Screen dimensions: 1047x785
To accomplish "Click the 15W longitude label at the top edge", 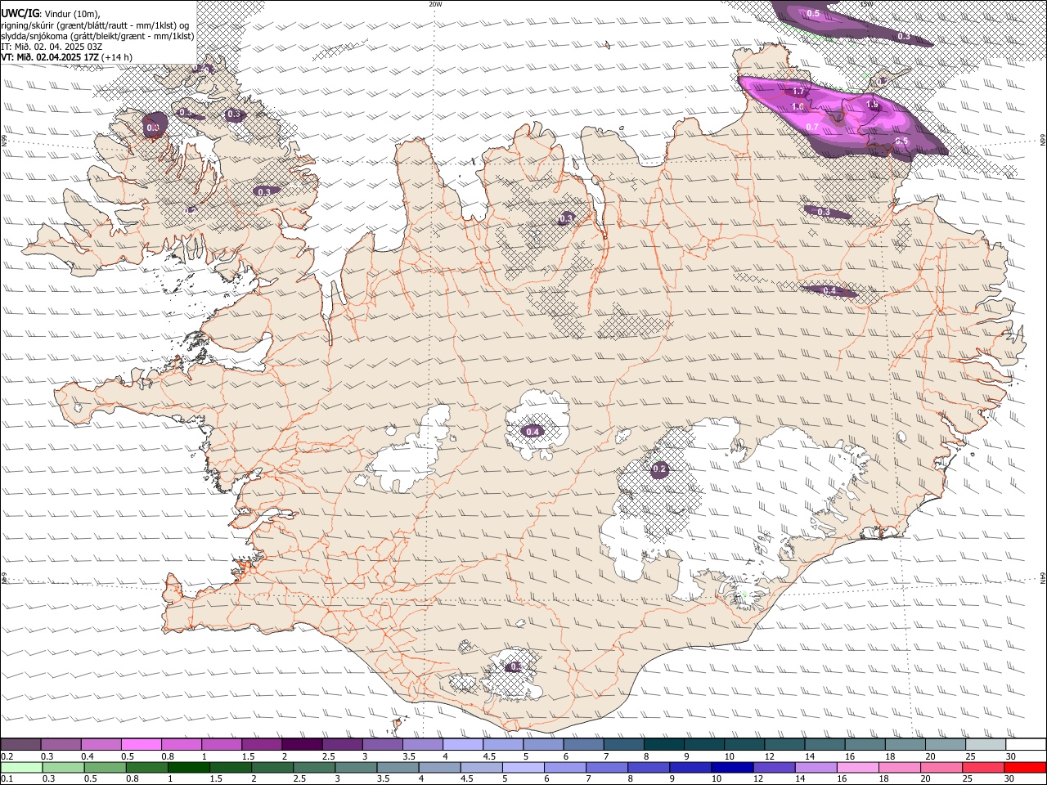I will [867, 4].
